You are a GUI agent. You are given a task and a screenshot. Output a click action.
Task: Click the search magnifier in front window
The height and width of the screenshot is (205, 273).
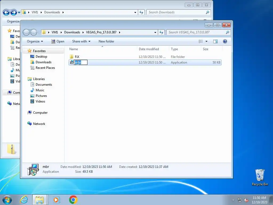tap(227, 32)
